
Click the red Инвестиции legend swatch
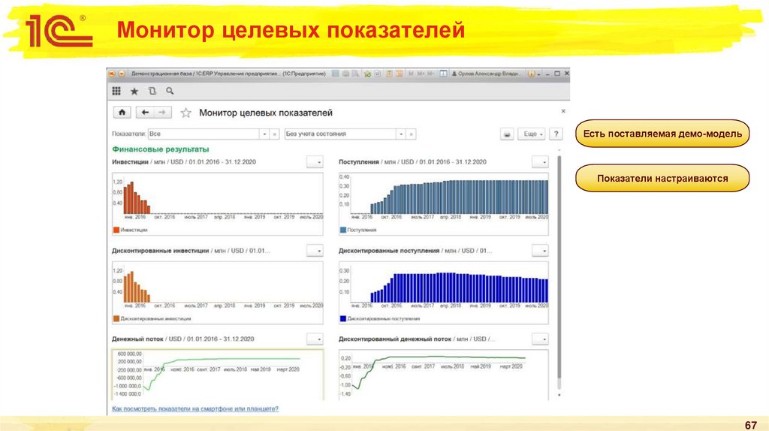pos(116,230)
